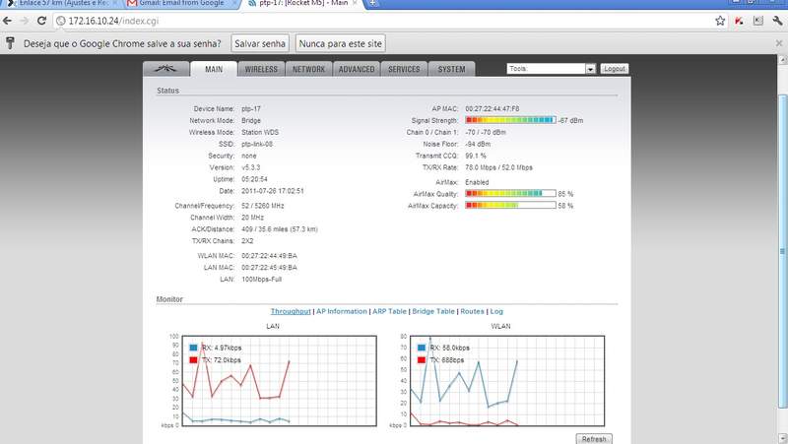Click the blue RX legend square in LAN graph
The width and height of the screenshot is (788, 444).
click(x=193, y=348)
